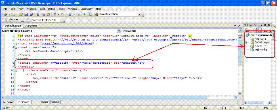The image size is (277, 110).
Task: Open the Tools menu
Action: point(62,9)
